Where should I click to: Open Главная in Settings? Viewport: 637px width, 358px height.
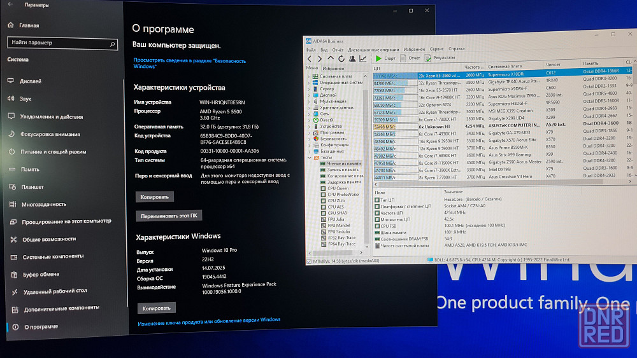click(x=24, y=25)
